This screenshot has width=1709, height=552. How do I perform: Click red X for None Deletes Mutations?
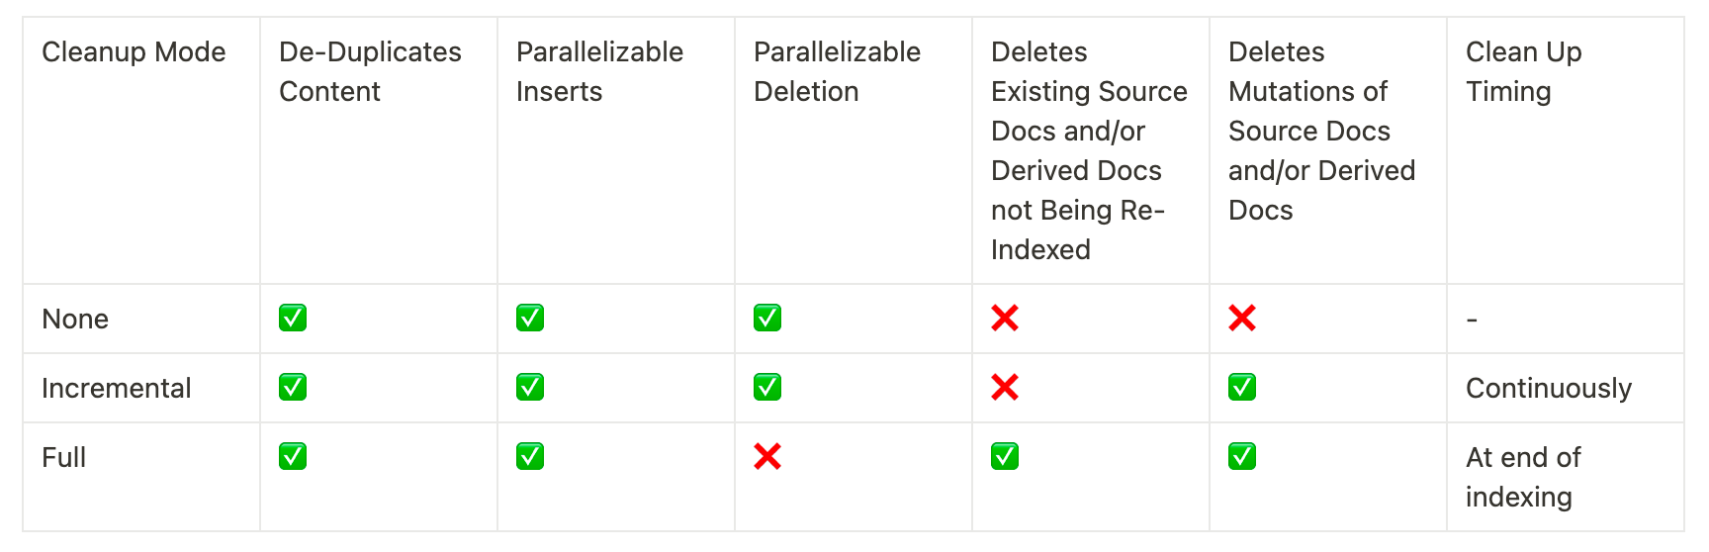coord(1242,318)
